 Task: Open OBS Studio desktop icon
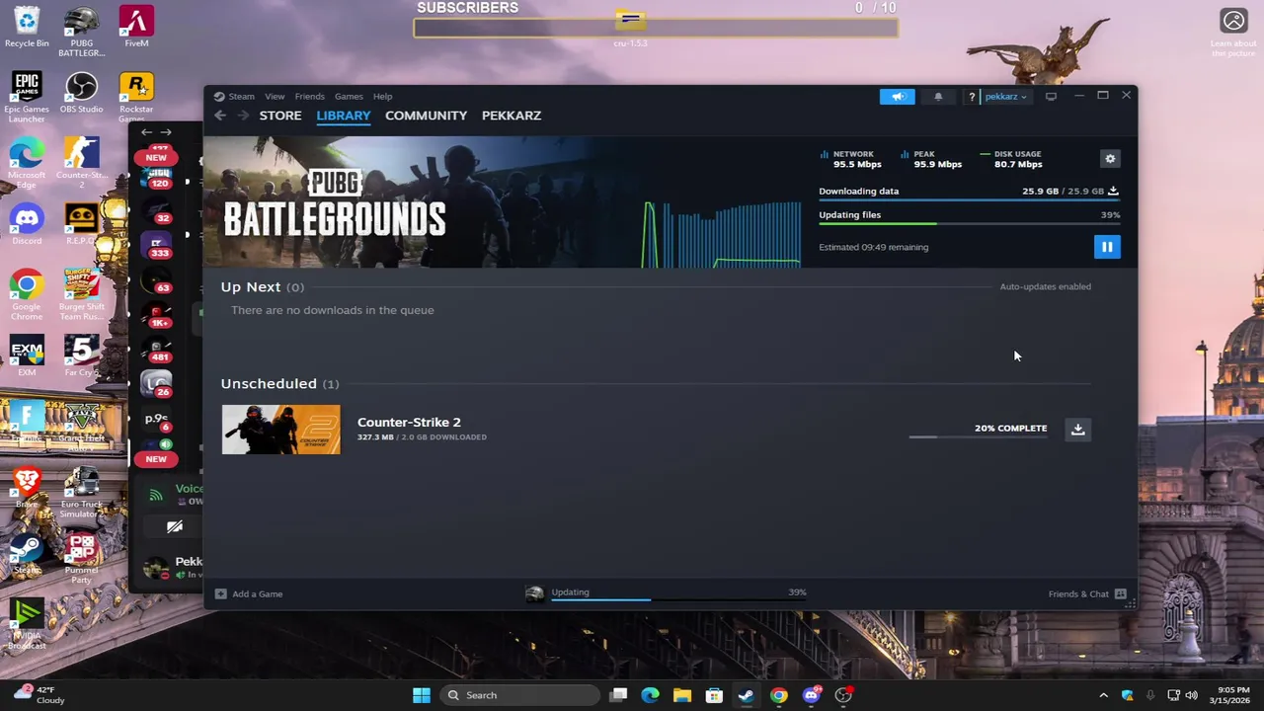click(x=82, y=93)
